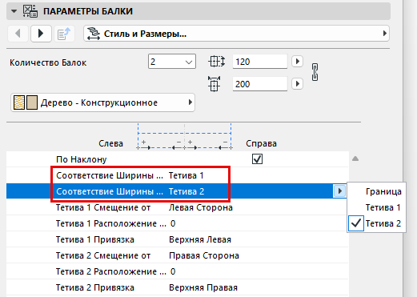Choose checked Тетива 2 in popup menu
Screen dimensions: 417x297
[376, 223]
